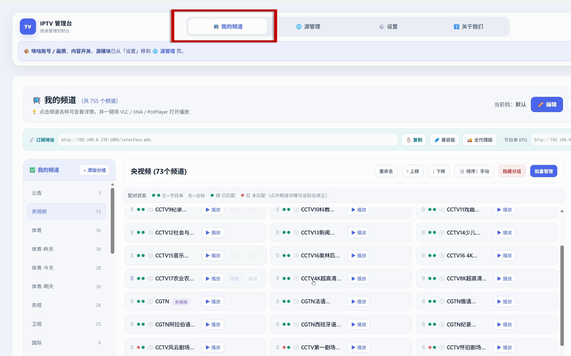Play CCTV13新闻 channel
Viewport: 571px width, 356px height.
[x=359, y=233]
